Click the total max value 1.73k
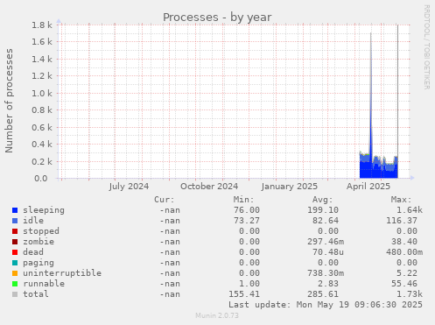This screenshot has height=325, width=435. coord(410,294)
